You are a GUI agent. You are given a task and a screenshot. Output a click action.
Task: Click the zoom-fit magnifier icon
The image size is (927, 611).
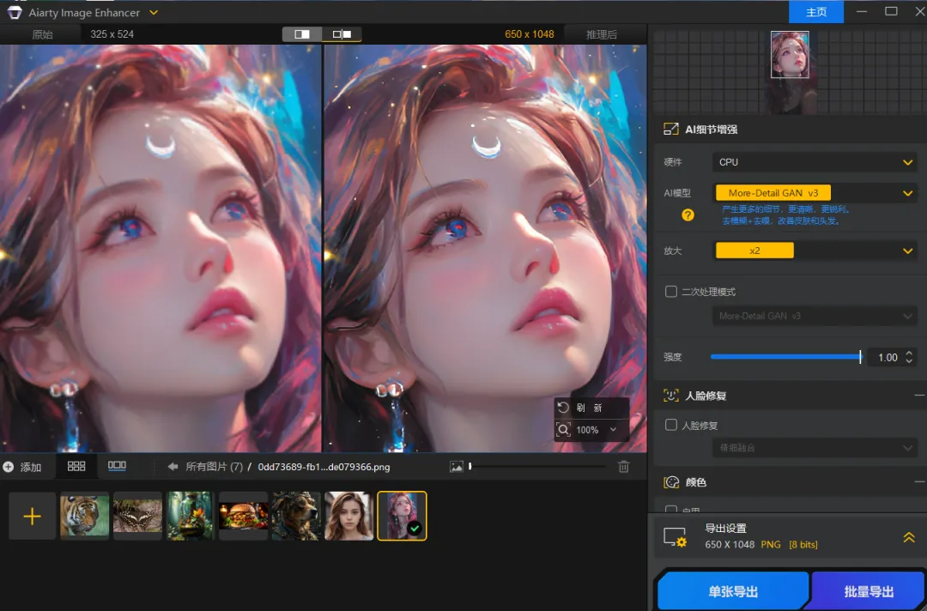pyautogui.click(x=563, y=430)
